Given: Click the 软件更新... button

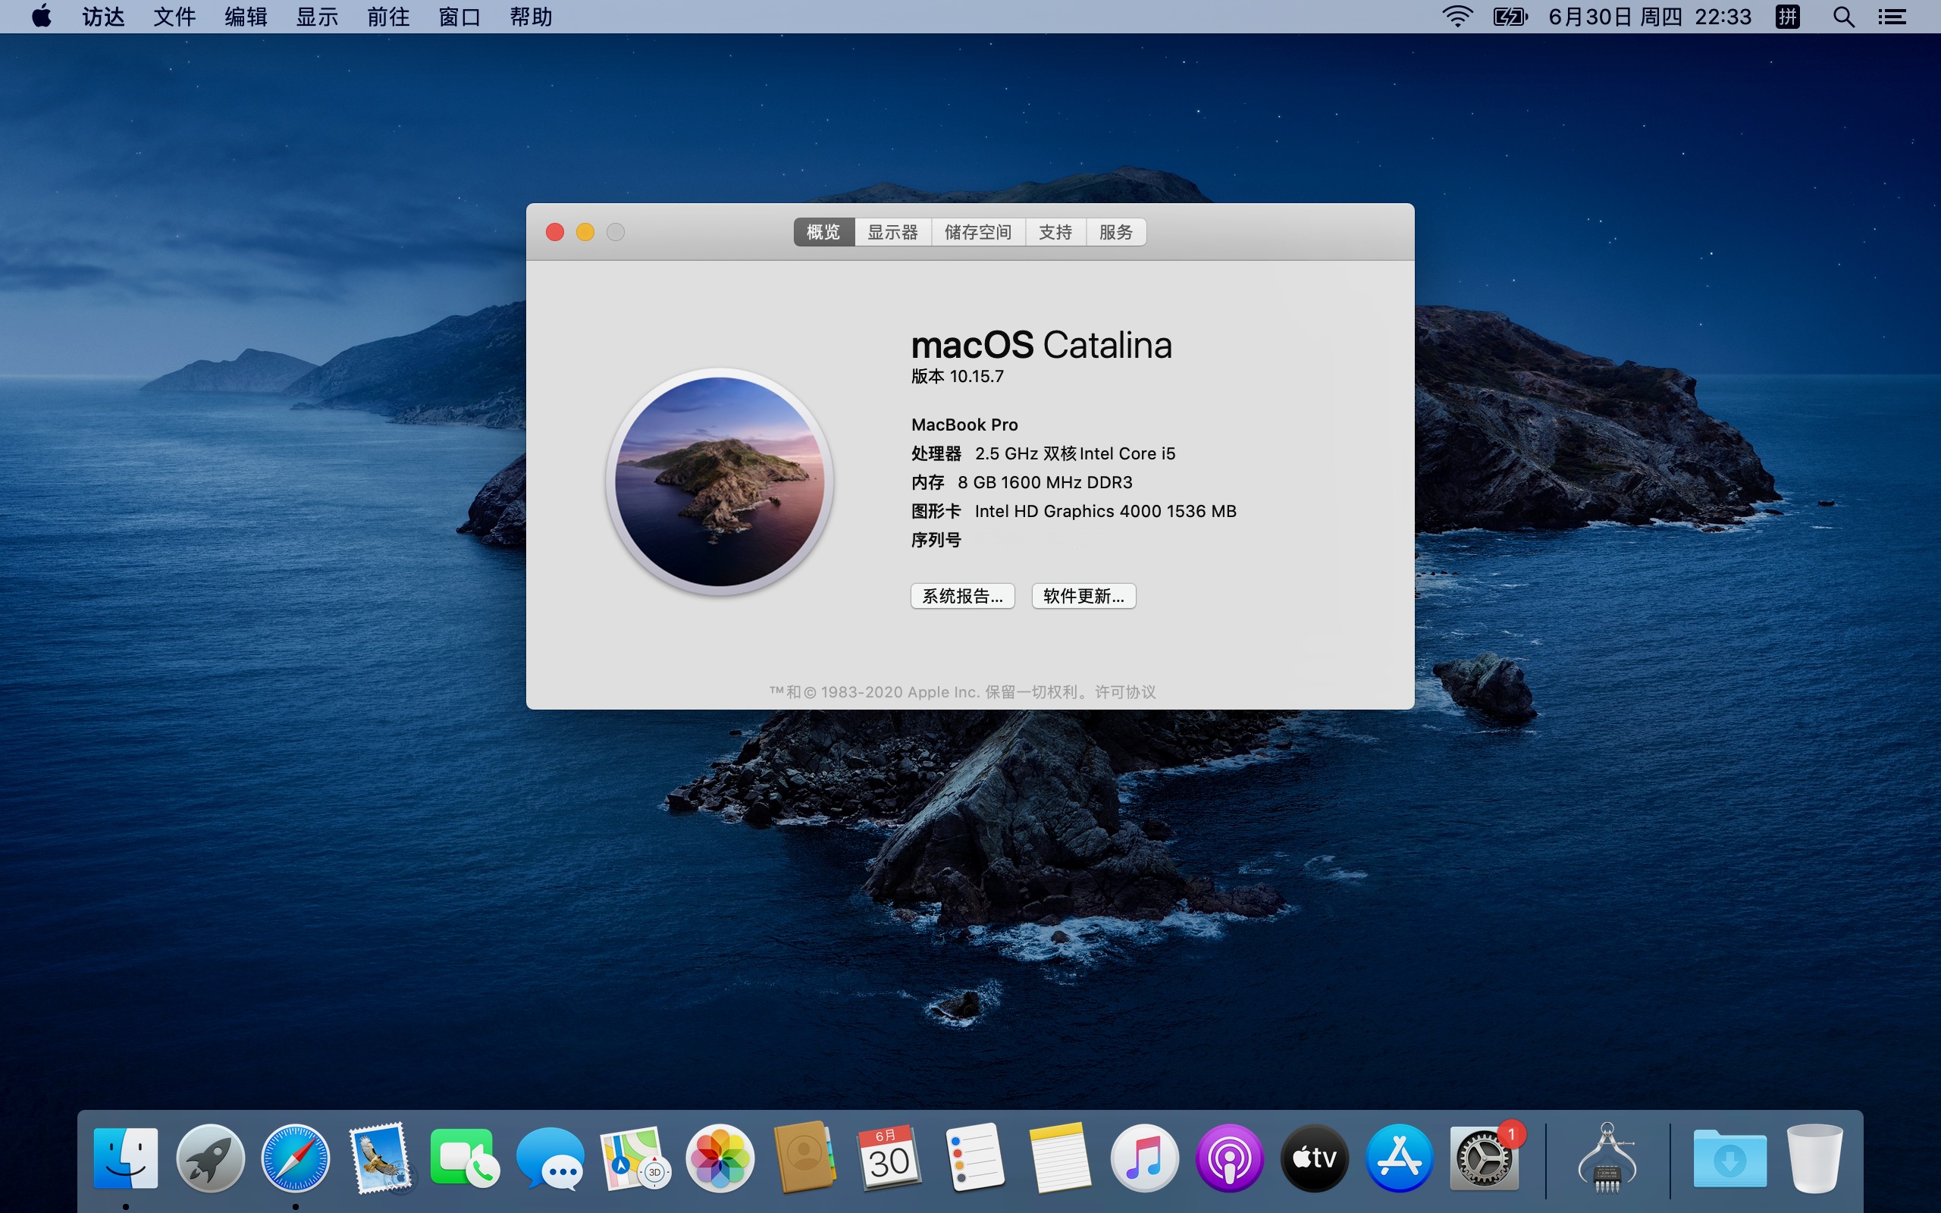Looking at the screenshot, I should [1083, 595].
